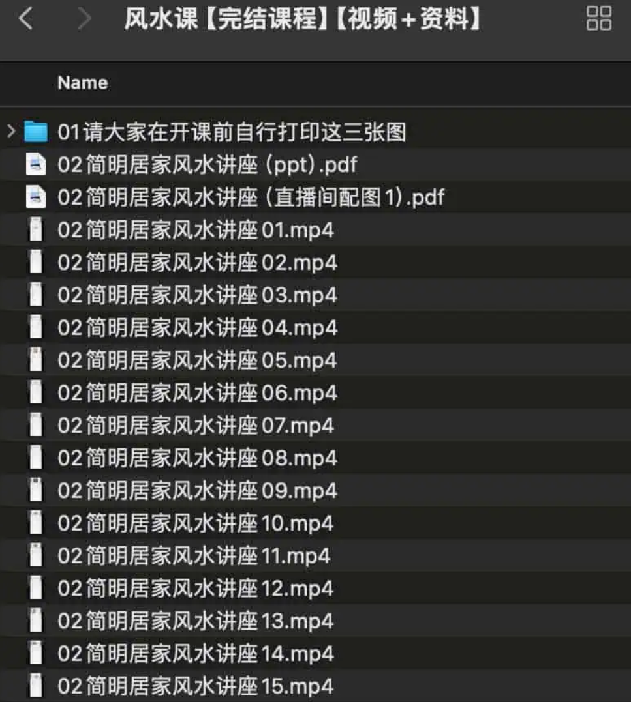Click the back navigation arrow
The height and width of the screenshot is (702, 631).
[26, 20]
